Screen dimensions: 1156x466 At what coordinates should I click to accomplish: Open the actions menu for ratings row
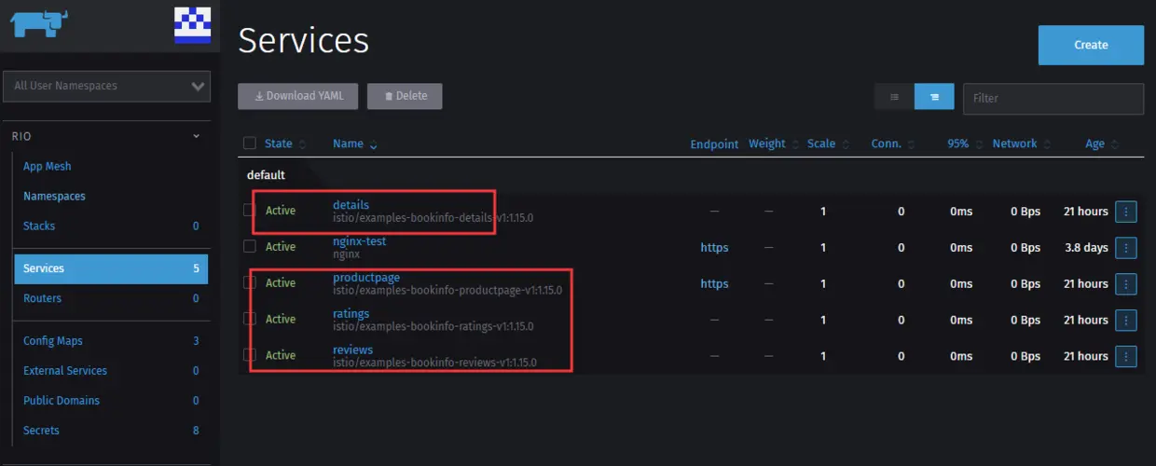(x=1126, y=321)
